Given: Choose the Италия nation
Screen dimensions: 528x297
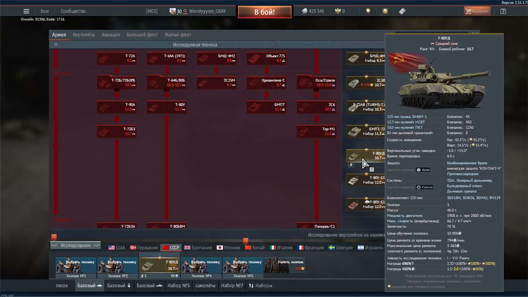Looking at the screenshot, I should pos(281,248).
